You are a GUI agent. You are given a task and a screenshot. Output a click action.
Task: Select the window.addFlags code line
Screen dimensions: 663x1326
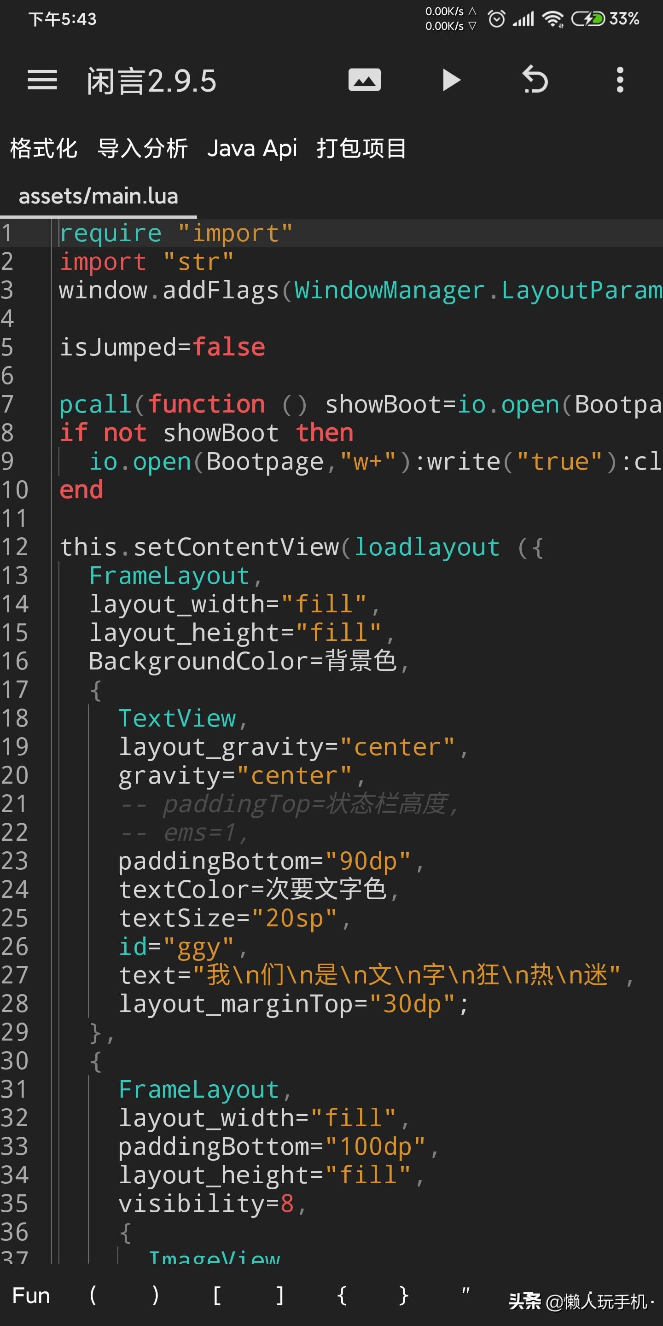[361, 291]
